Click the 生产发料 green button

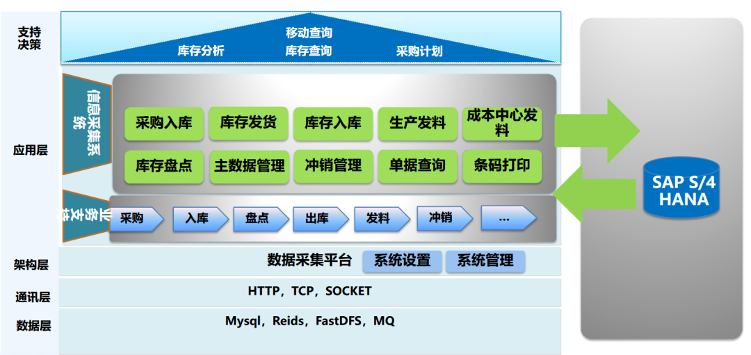[417, 124]
